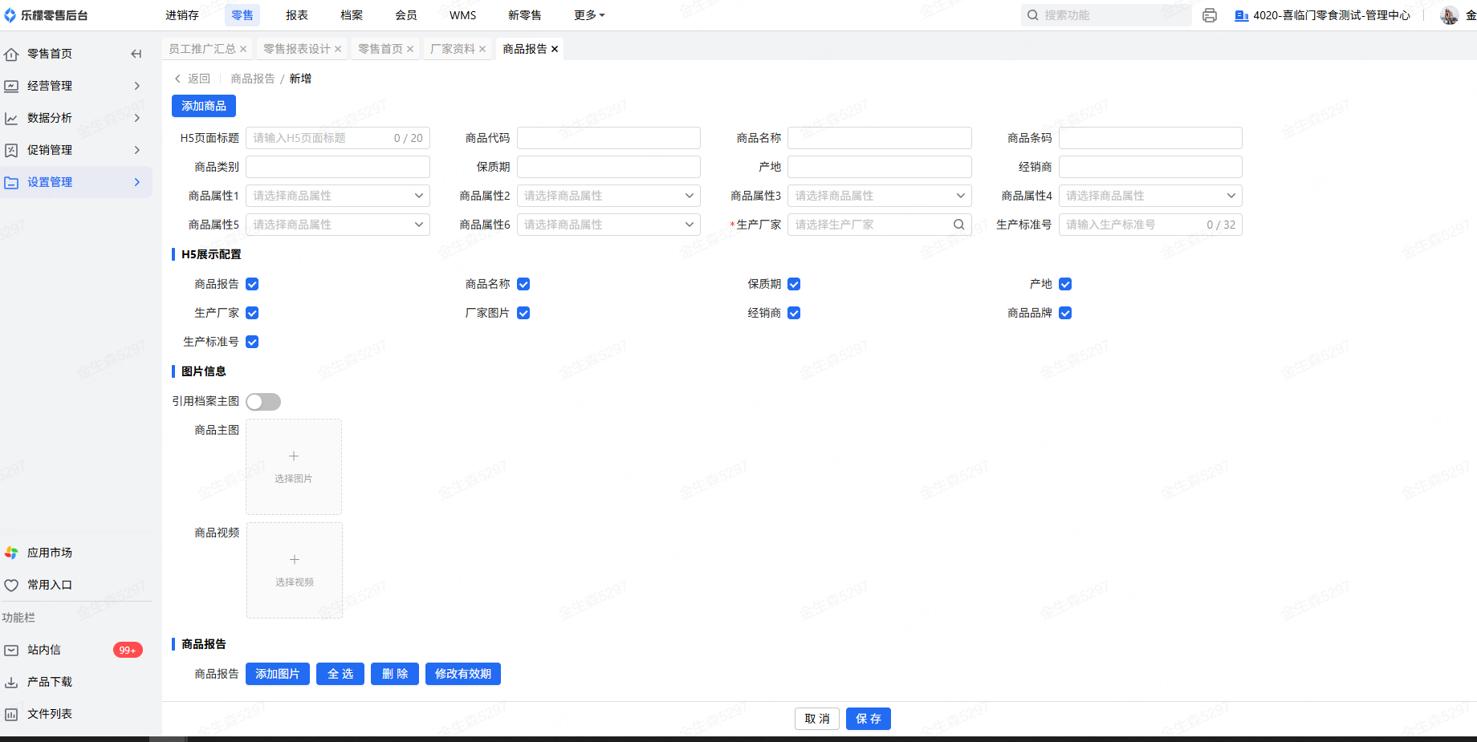Close the 零售报表设计 tab
This screenshot has height=742, width=1477.
click(x=338, y=49)
